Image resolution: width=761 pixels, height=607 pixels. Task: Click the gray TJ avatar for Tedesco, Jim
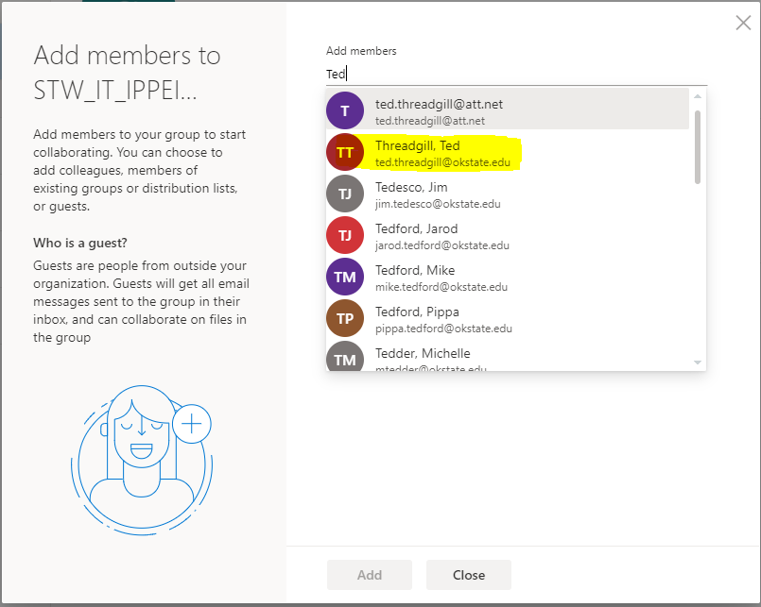click(x=345, y=194)
